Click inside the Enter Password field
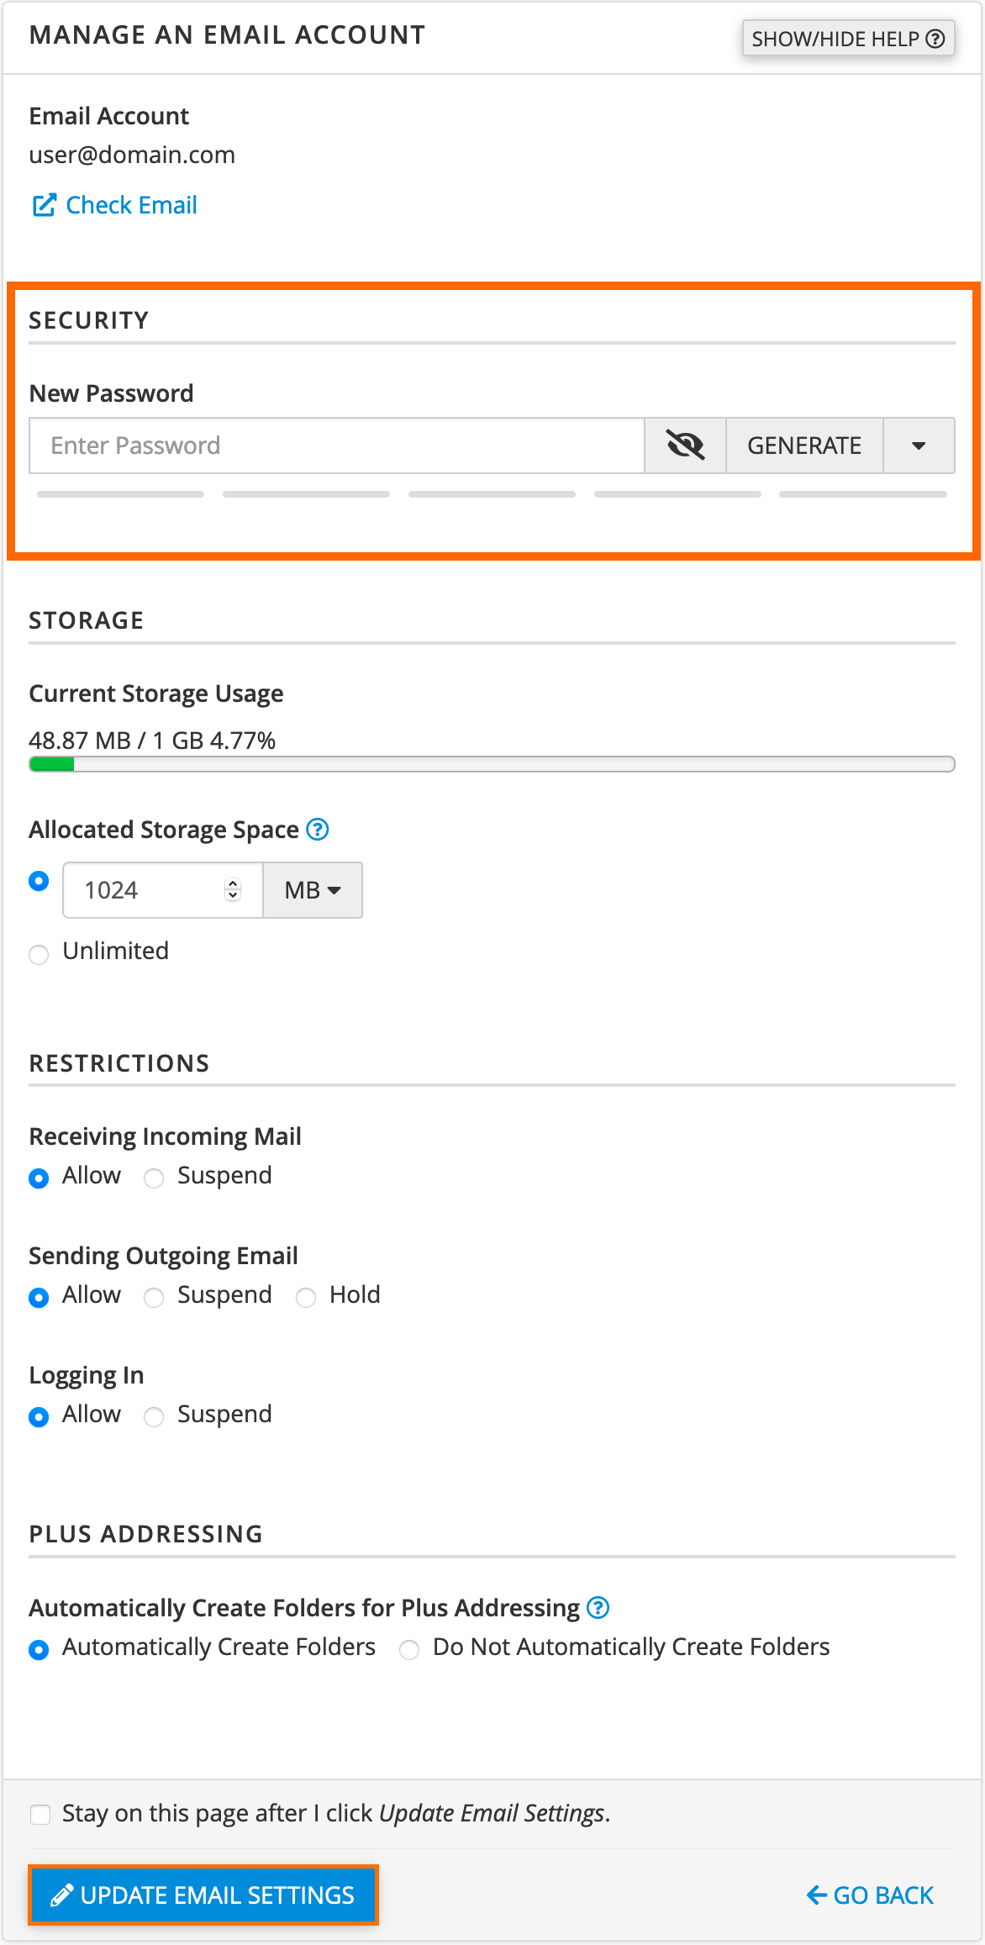985x1945 pixels. click(x=336, y=445)
